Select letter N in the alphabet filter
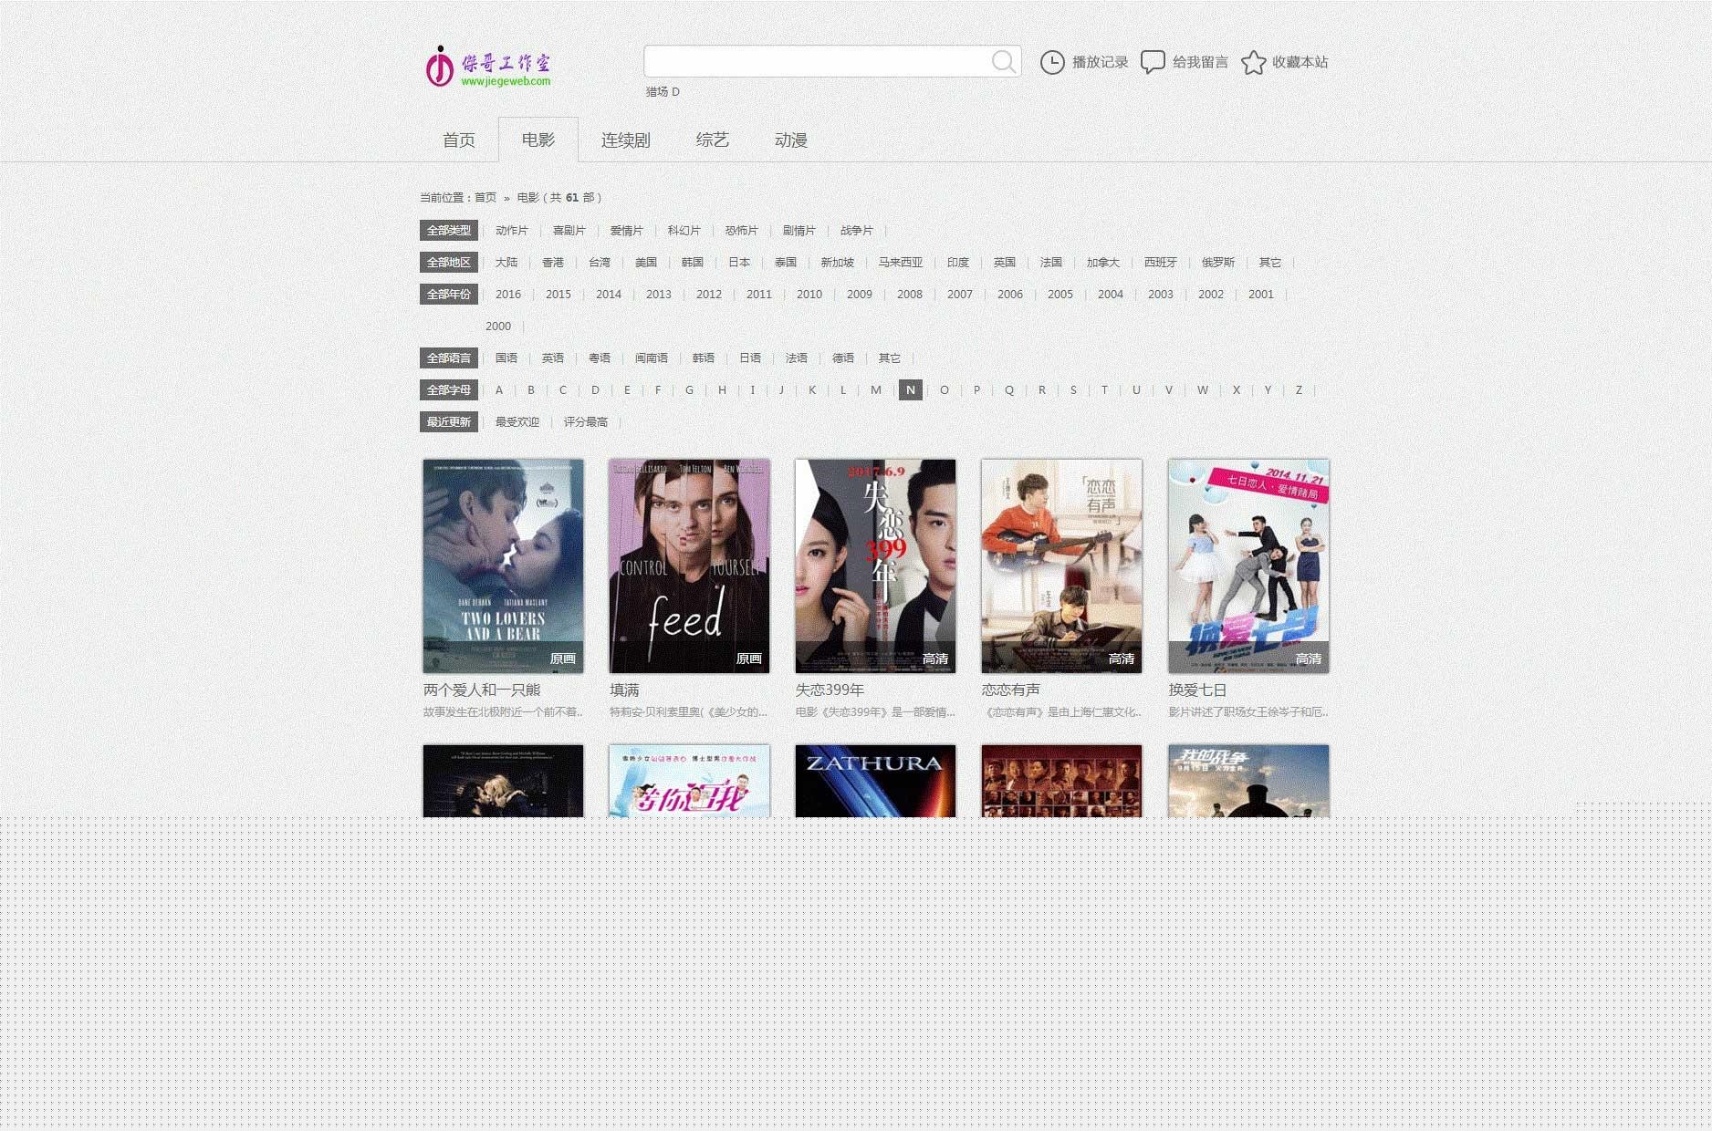This screenshot has width=1712, height=1131. 910,390
